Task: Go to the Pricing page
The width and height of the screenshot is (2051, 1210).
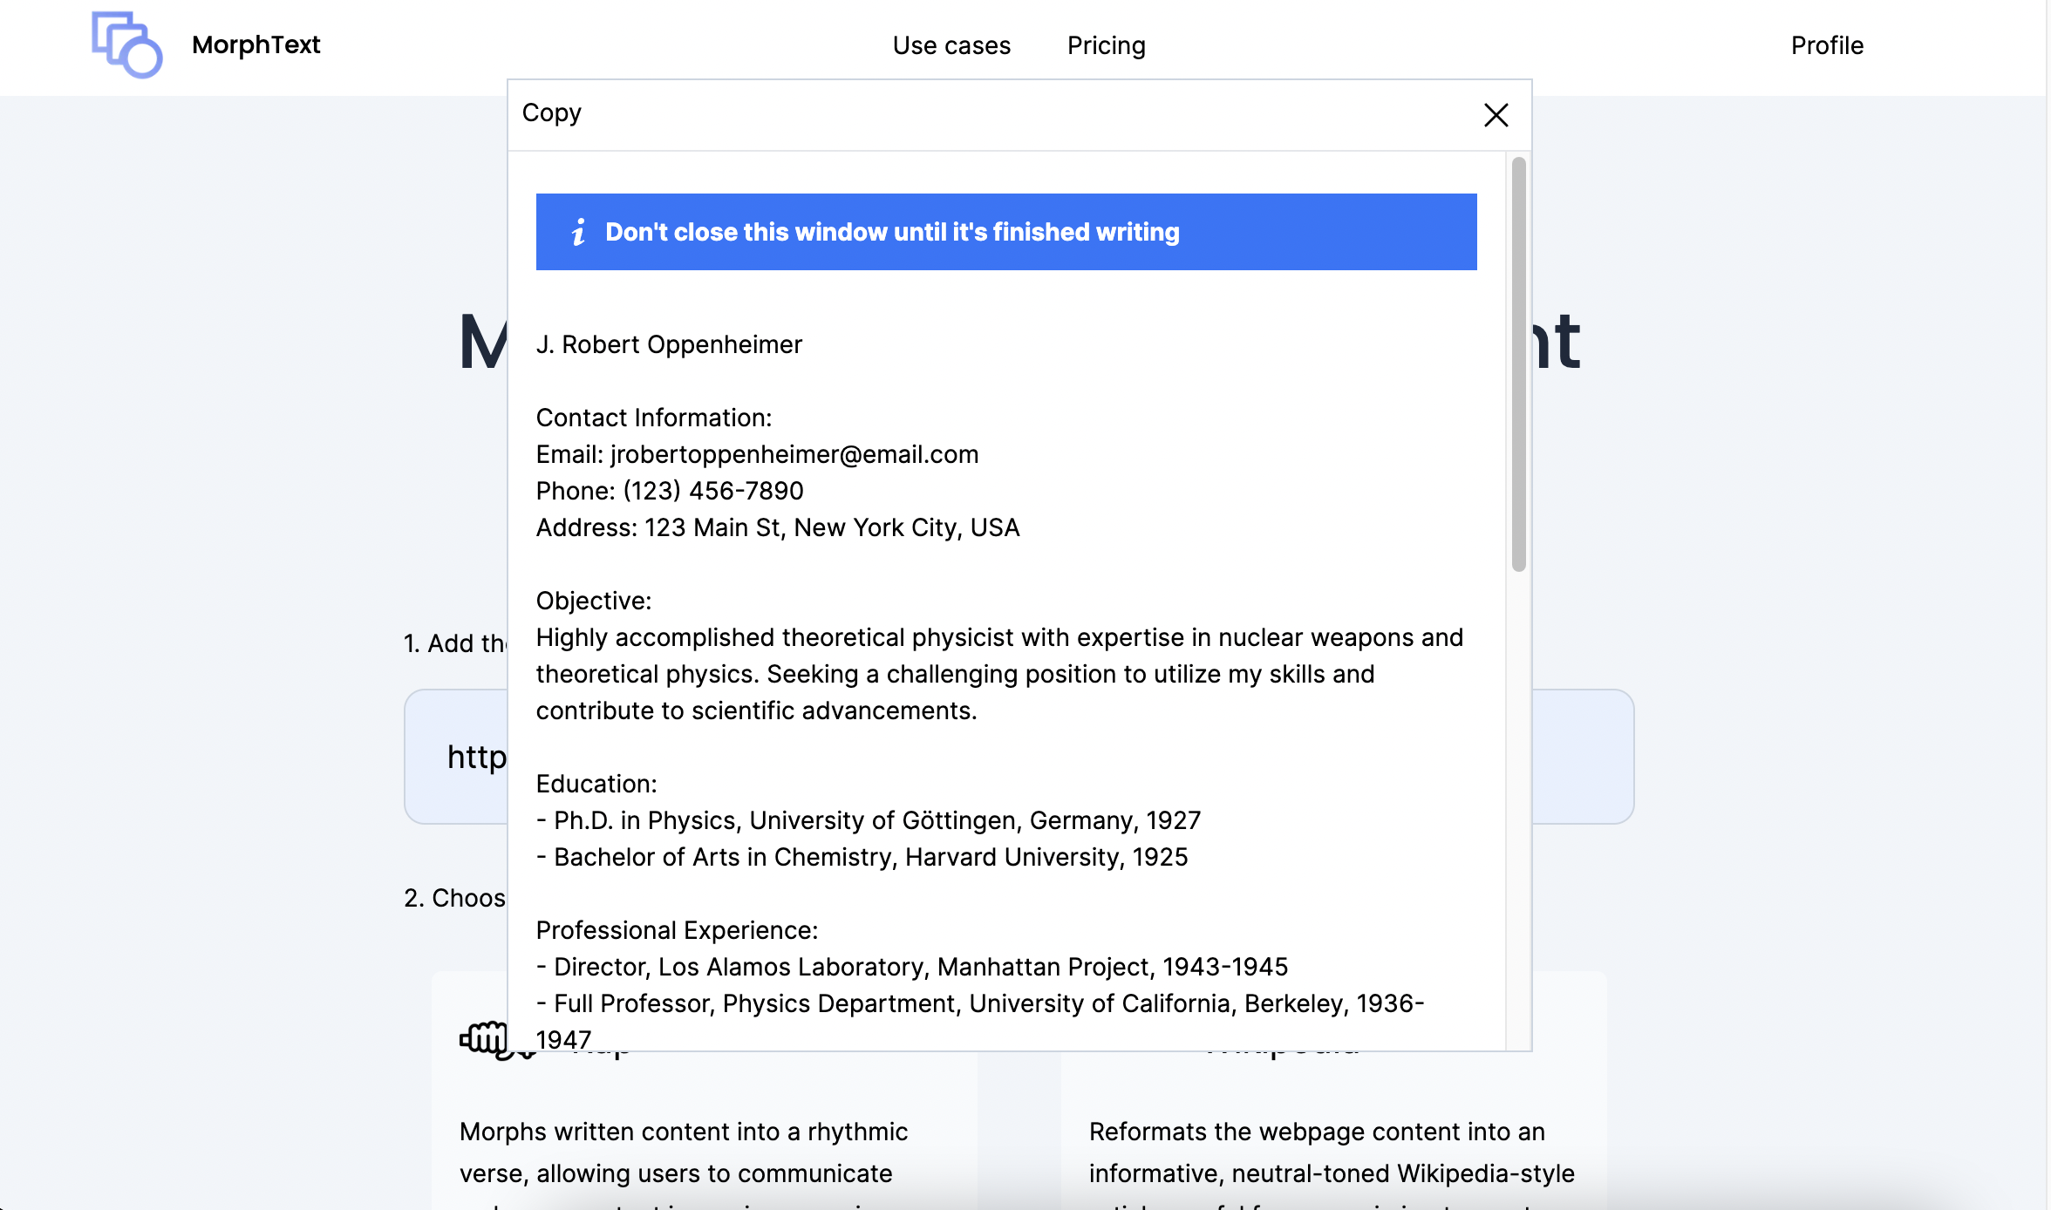Action: click(1107, 45)
